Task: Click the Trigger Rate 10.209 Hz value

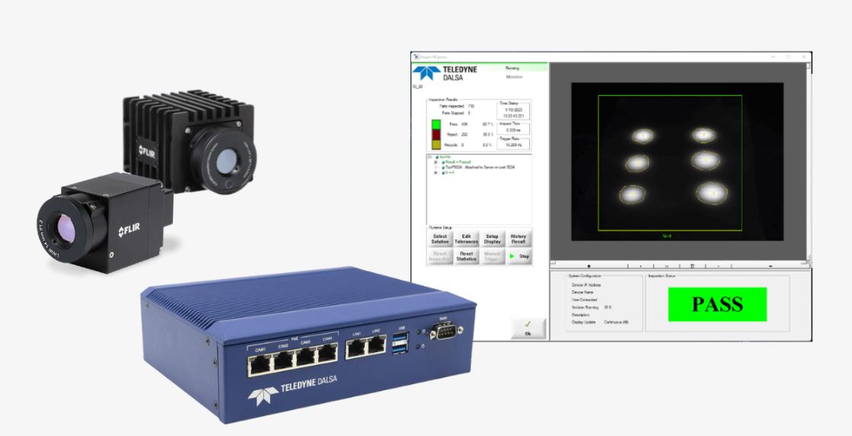Action: tap(513, 145)
